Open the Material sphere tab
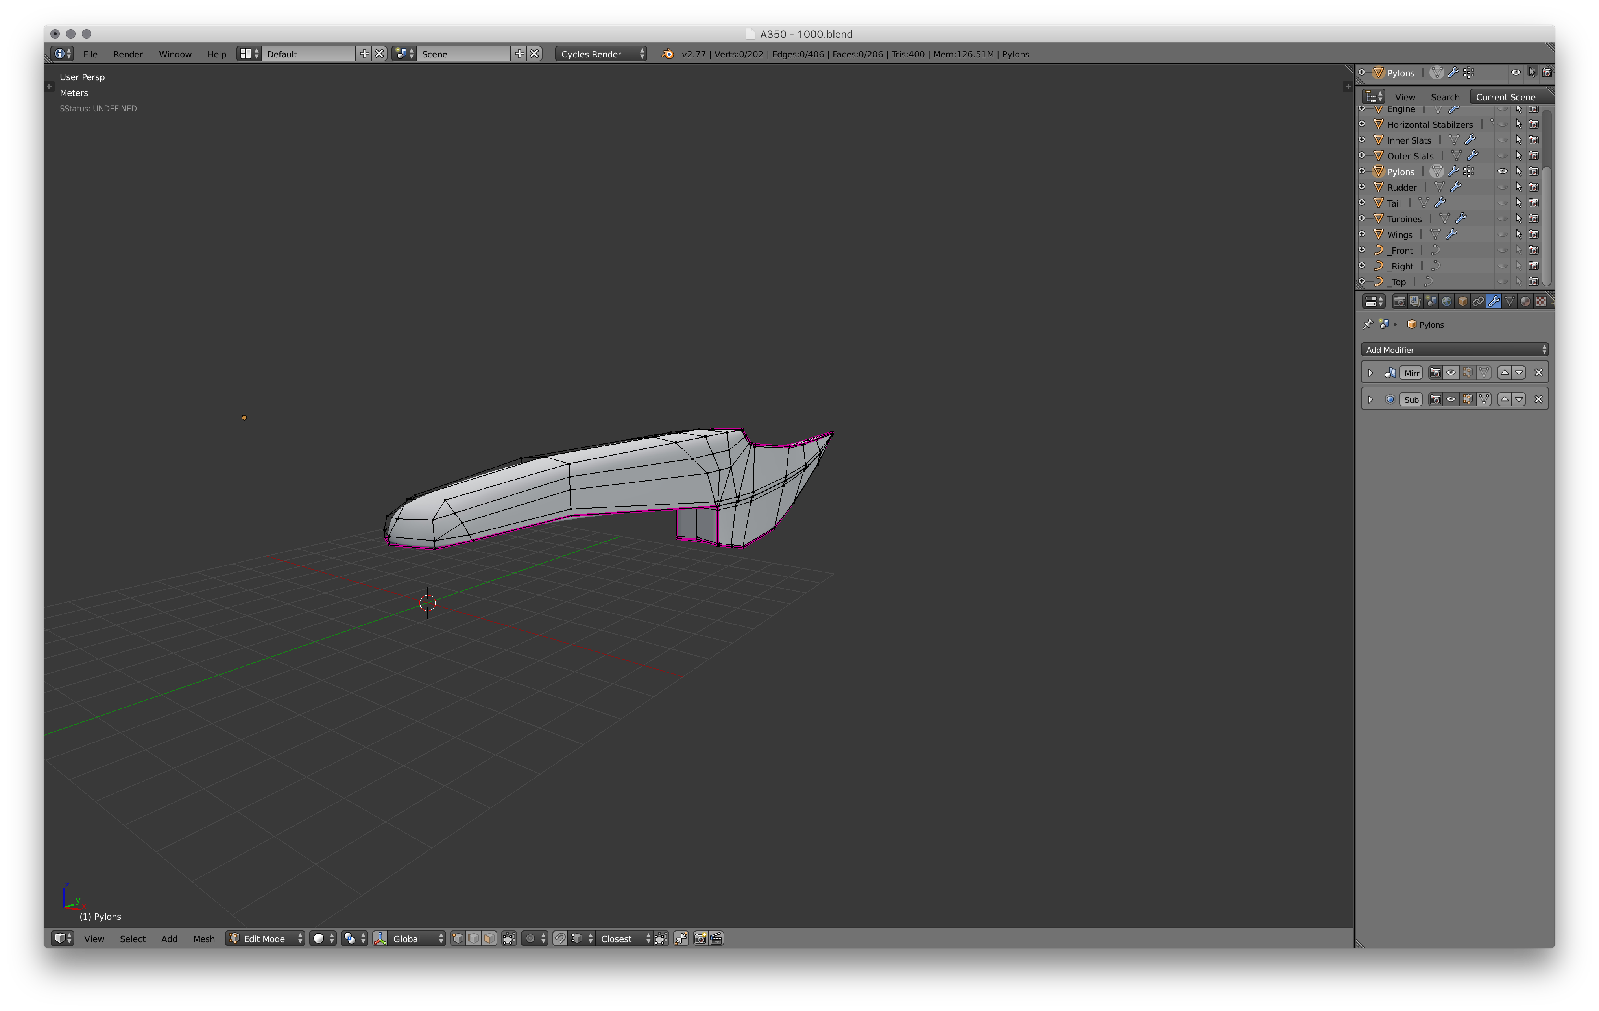The image size is (1599, 1011). pos(1525,301)
